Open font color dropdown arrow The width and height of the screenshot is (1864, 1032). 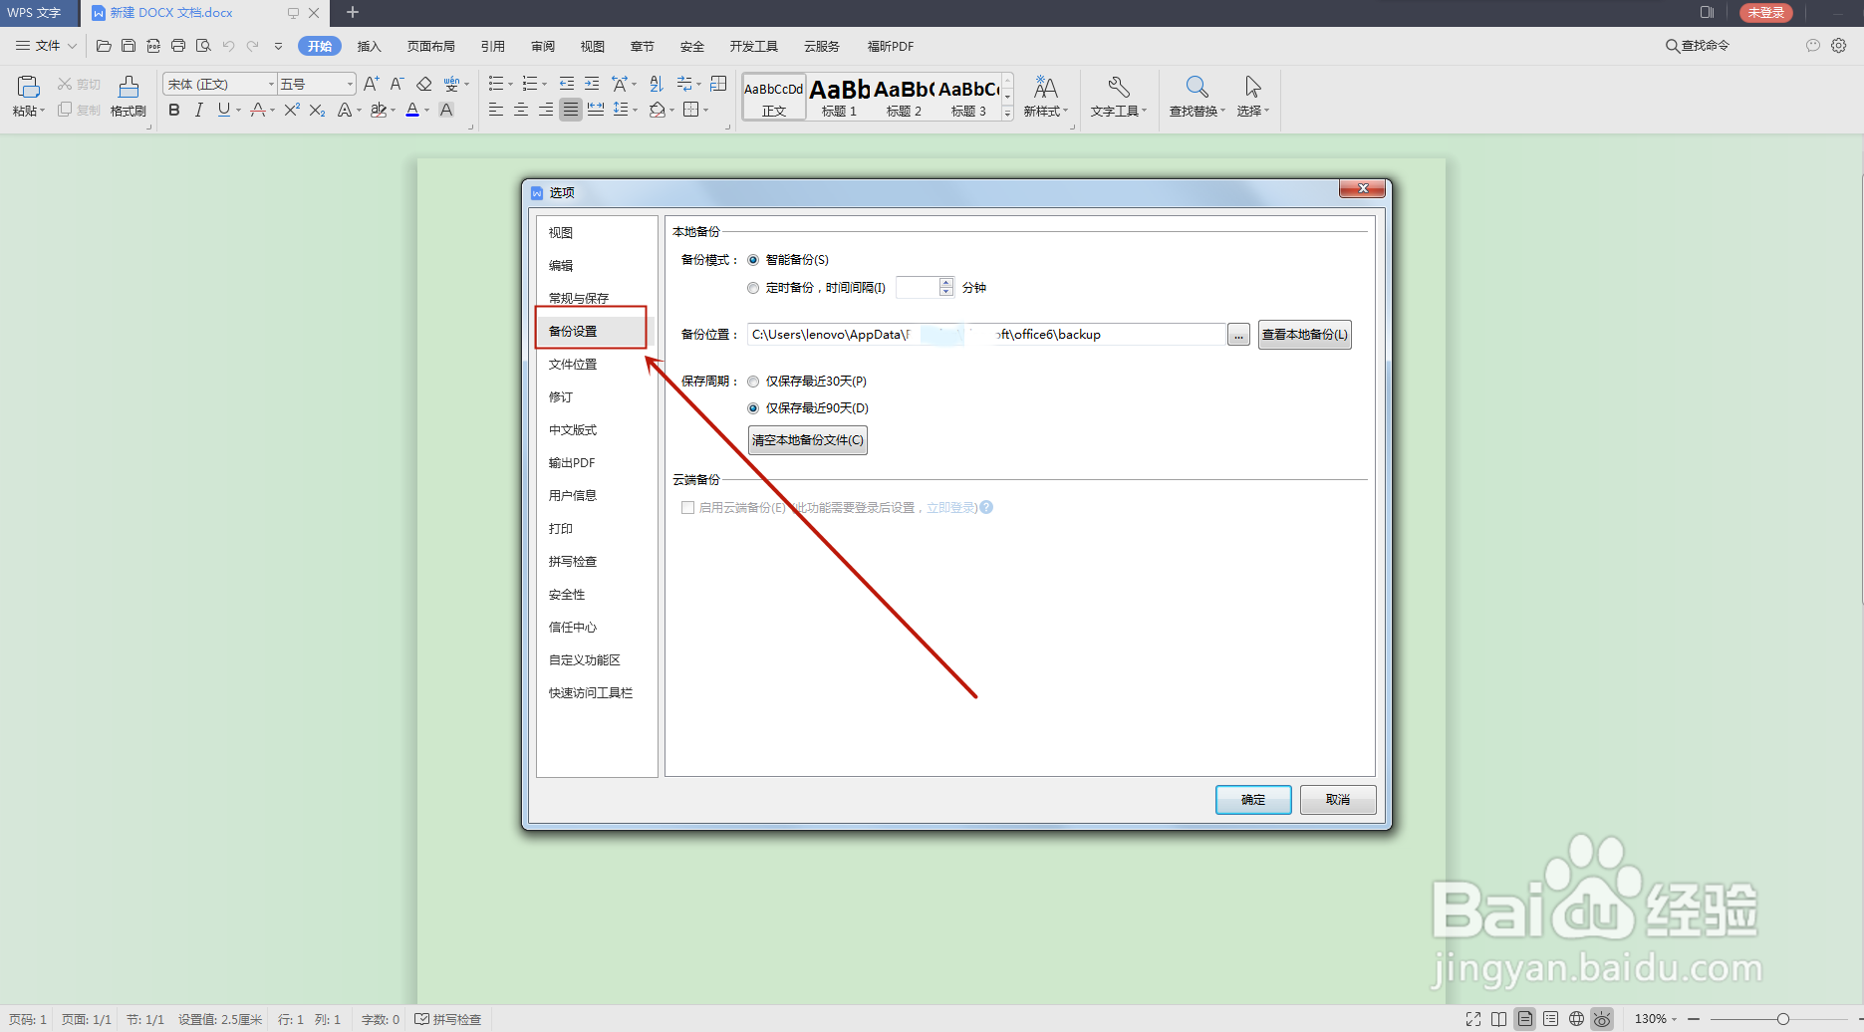[427, 110]
